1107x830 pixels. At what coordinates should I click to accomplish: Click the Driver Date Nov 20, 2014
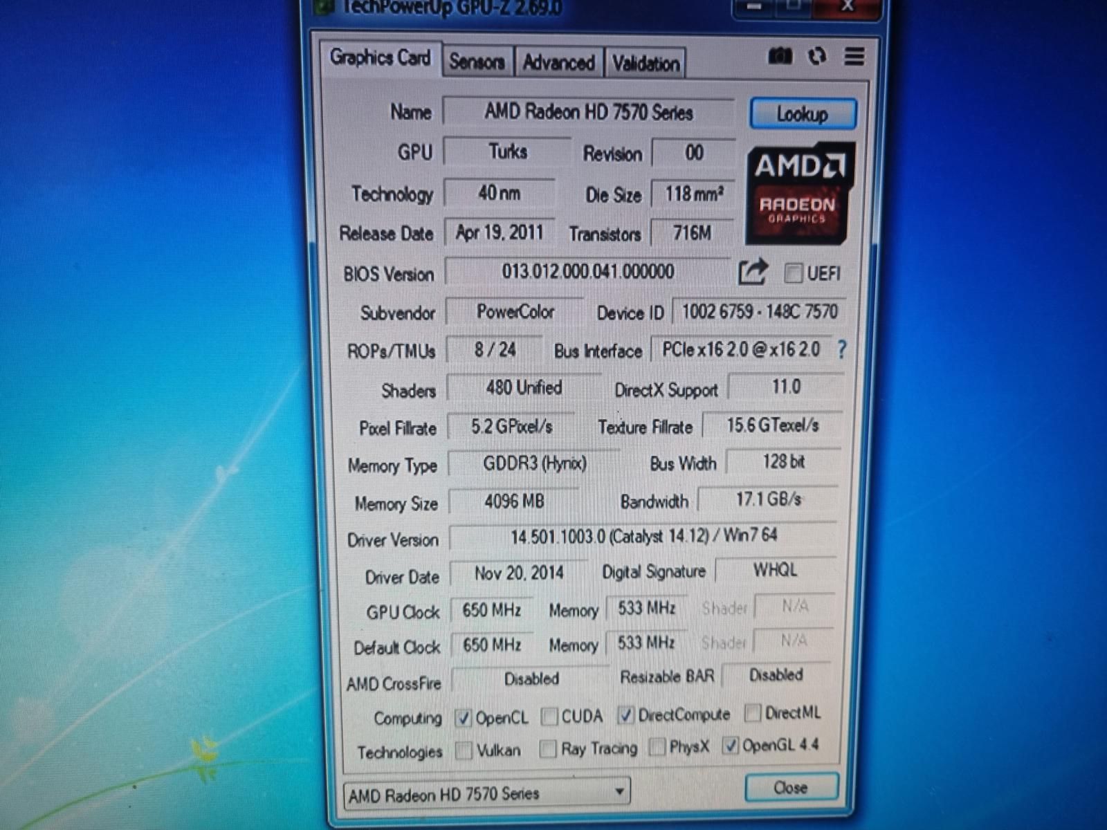(519, 573)
